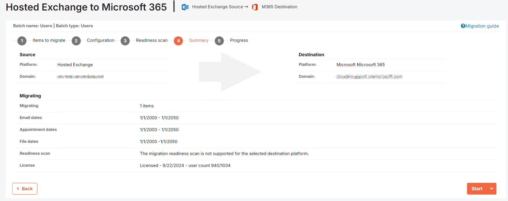This screenshot has height=201, width=508.
Task: Start the migration with Start button
Action: tap(477, 189)
